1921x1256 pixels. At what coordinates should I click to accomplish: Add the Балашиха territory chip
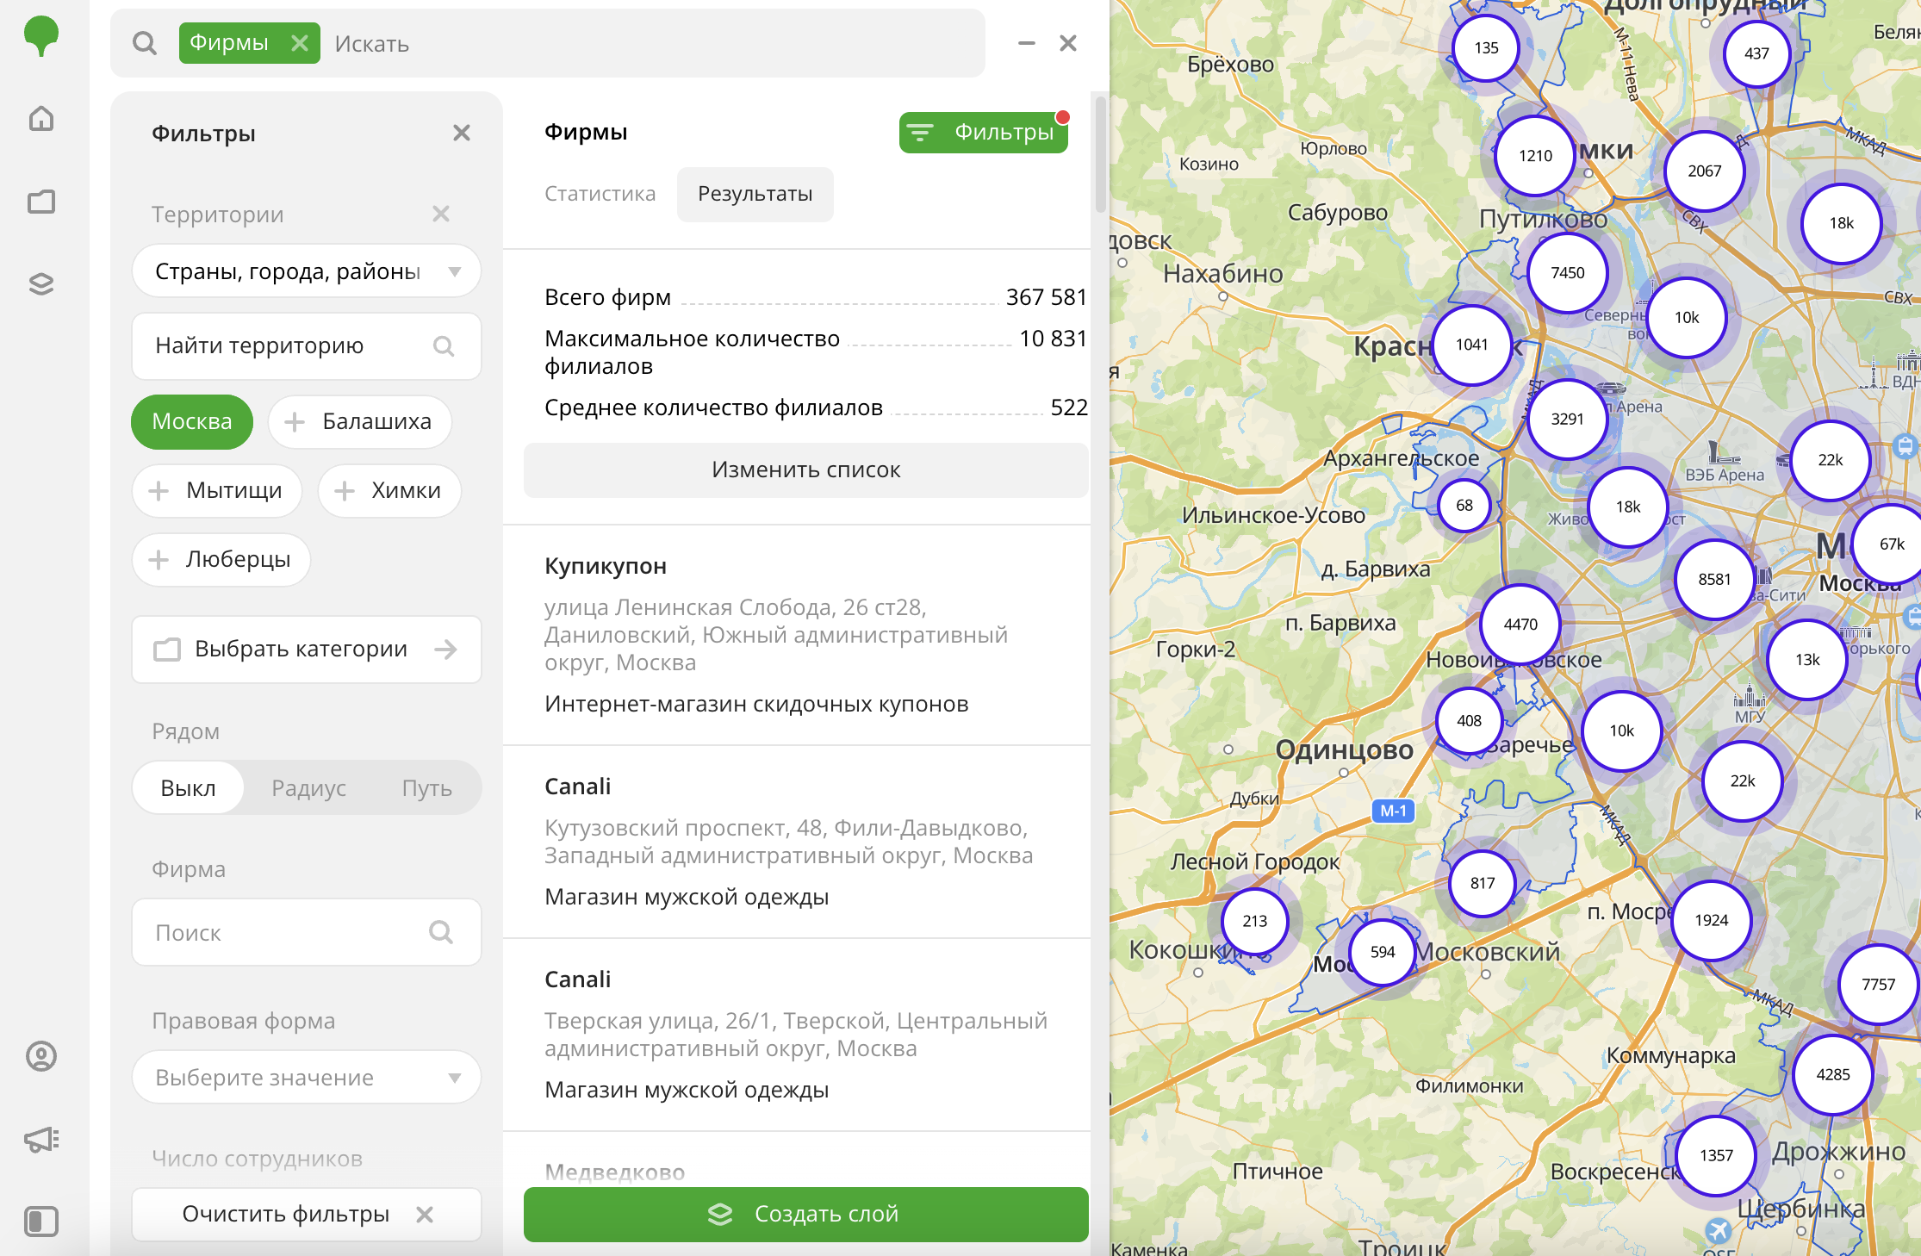360,421
